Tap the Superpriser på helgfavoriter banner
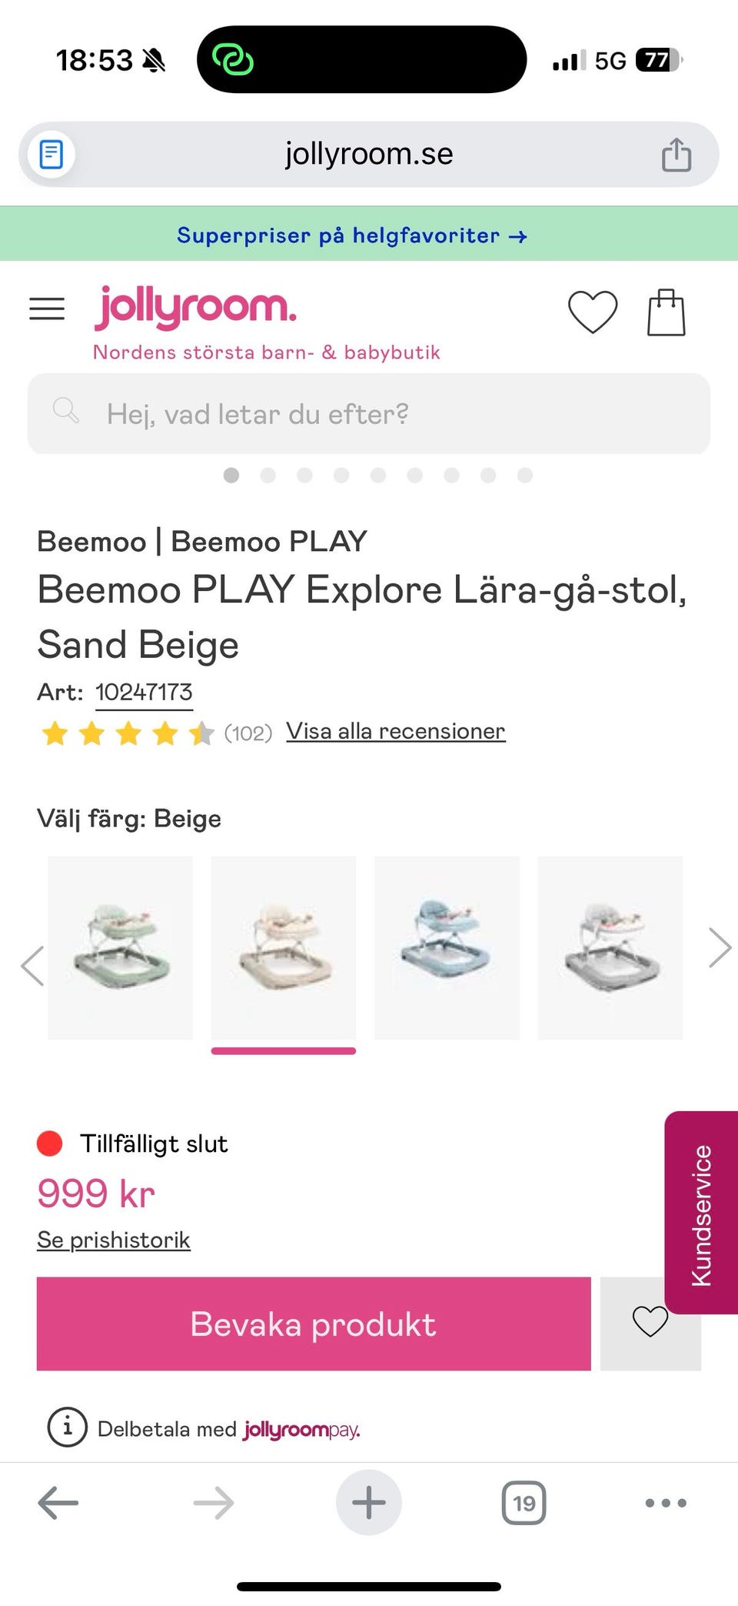 pos(352,235)
